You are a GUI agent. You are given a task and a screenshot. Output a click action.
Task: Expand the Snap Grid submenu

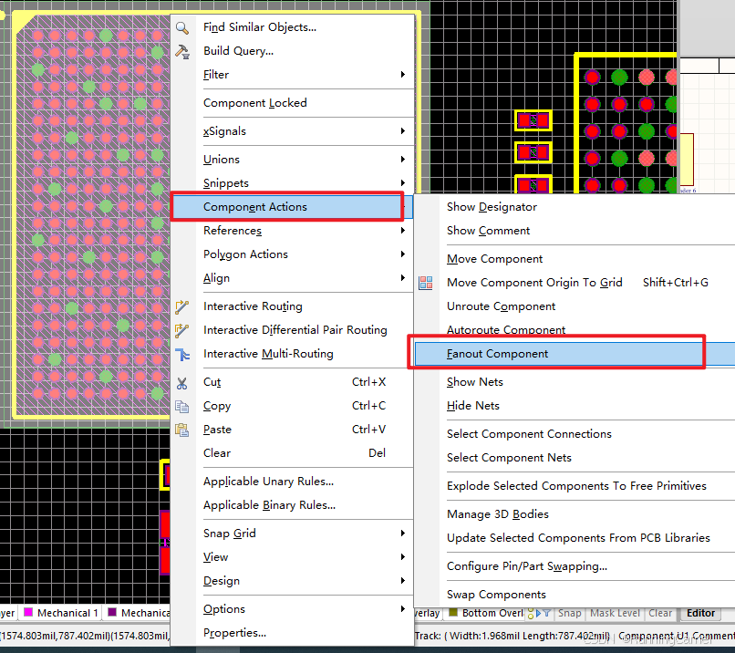click(228, 533)
